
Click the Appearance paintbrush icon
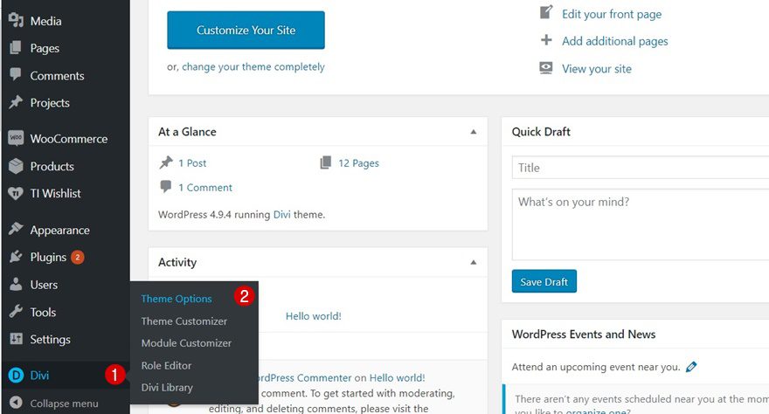(x=15, y=231)
